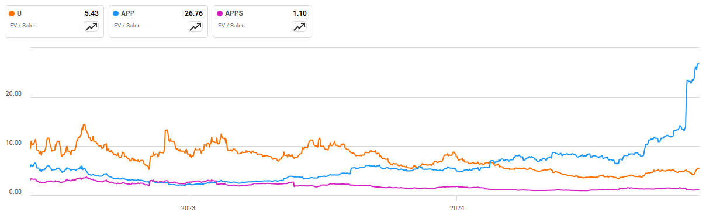Image resolution: width=706 pixels, height=215 pixels.
Task: Click the orange dot next to U
Action: point(12,13)
